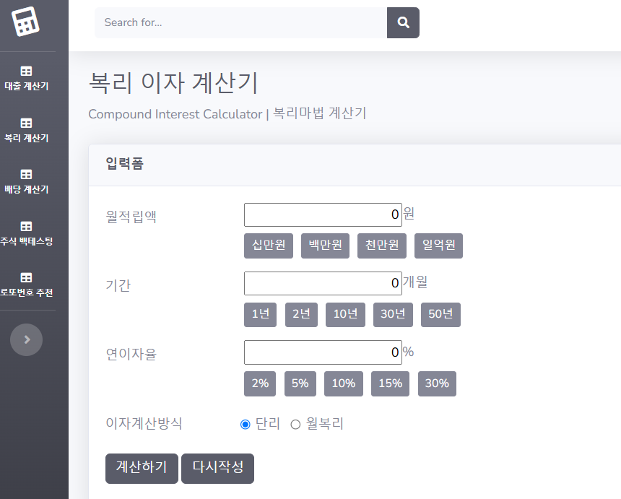The image size is (621, 499).
Task: Open 로또번호 추천 via its sidebar icon
Action: 26,276
